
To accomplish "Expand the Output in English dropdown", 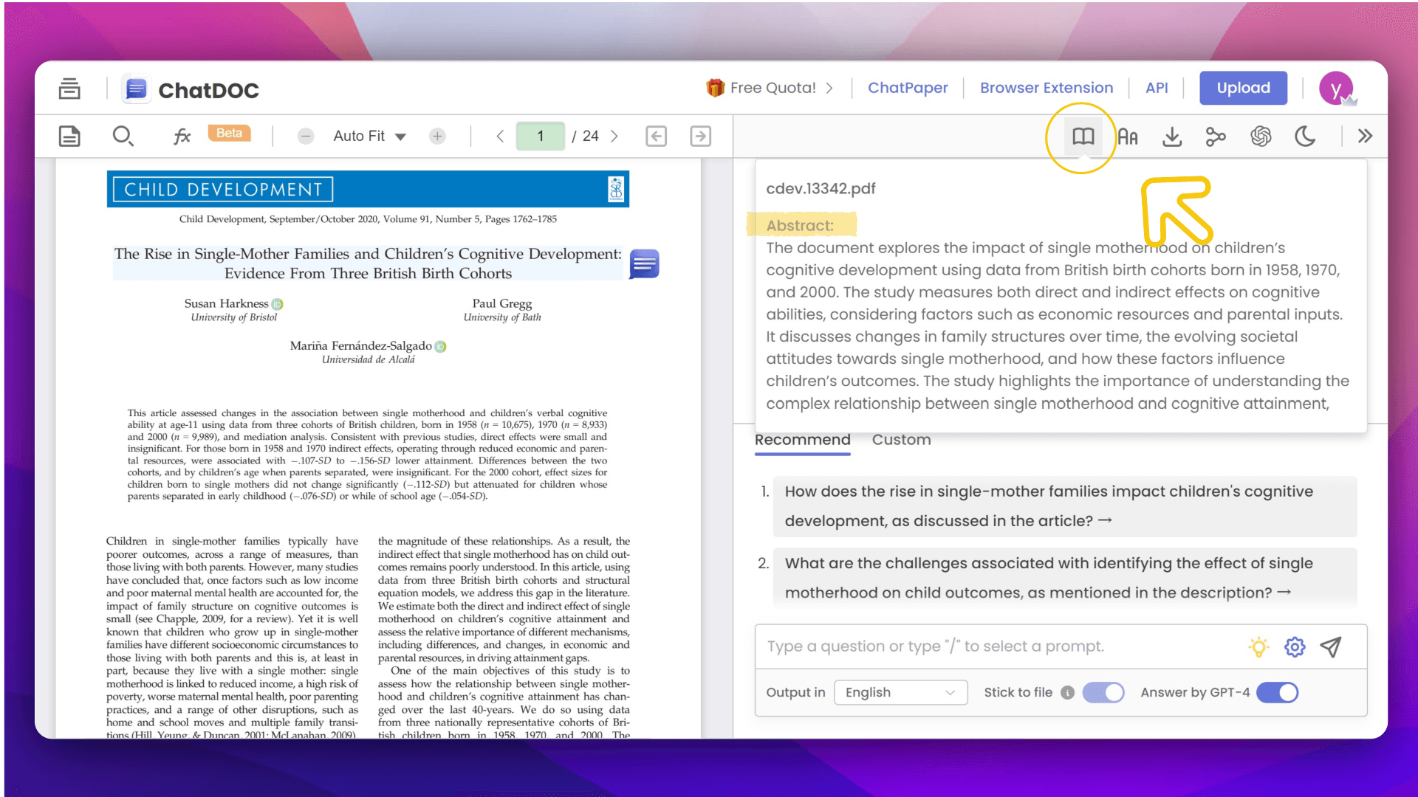I will click(x=900, y=692).
